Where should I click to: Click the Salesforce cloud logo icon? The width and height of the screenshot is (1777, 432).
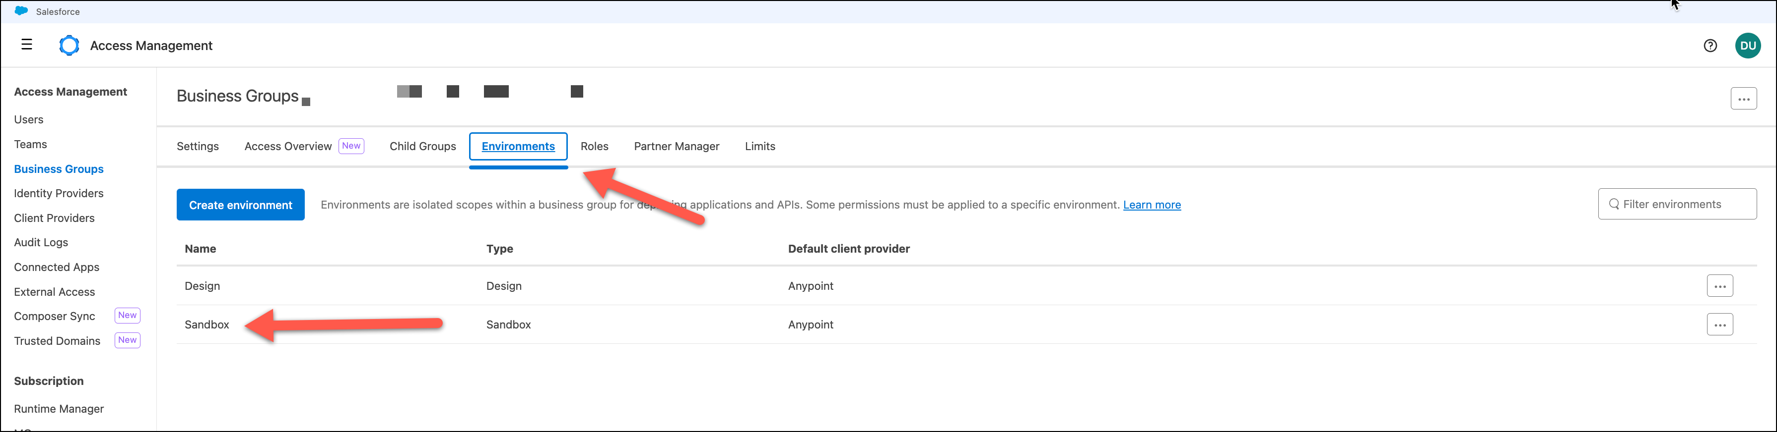tap(21, 11)
